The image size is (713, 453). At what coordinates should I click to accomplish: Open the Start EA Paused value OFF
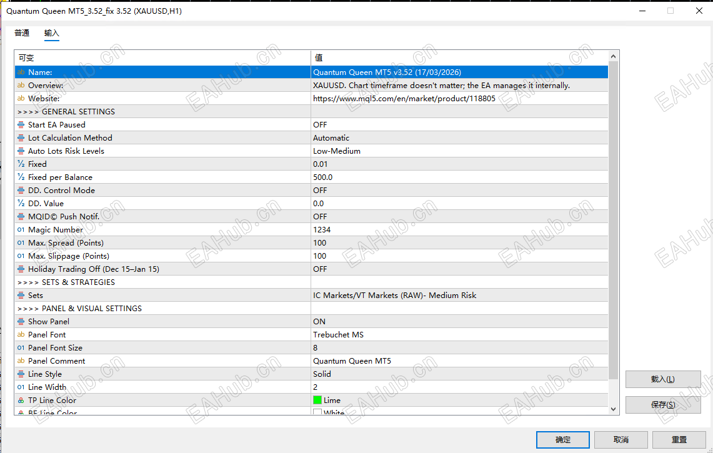pos(459,124)
